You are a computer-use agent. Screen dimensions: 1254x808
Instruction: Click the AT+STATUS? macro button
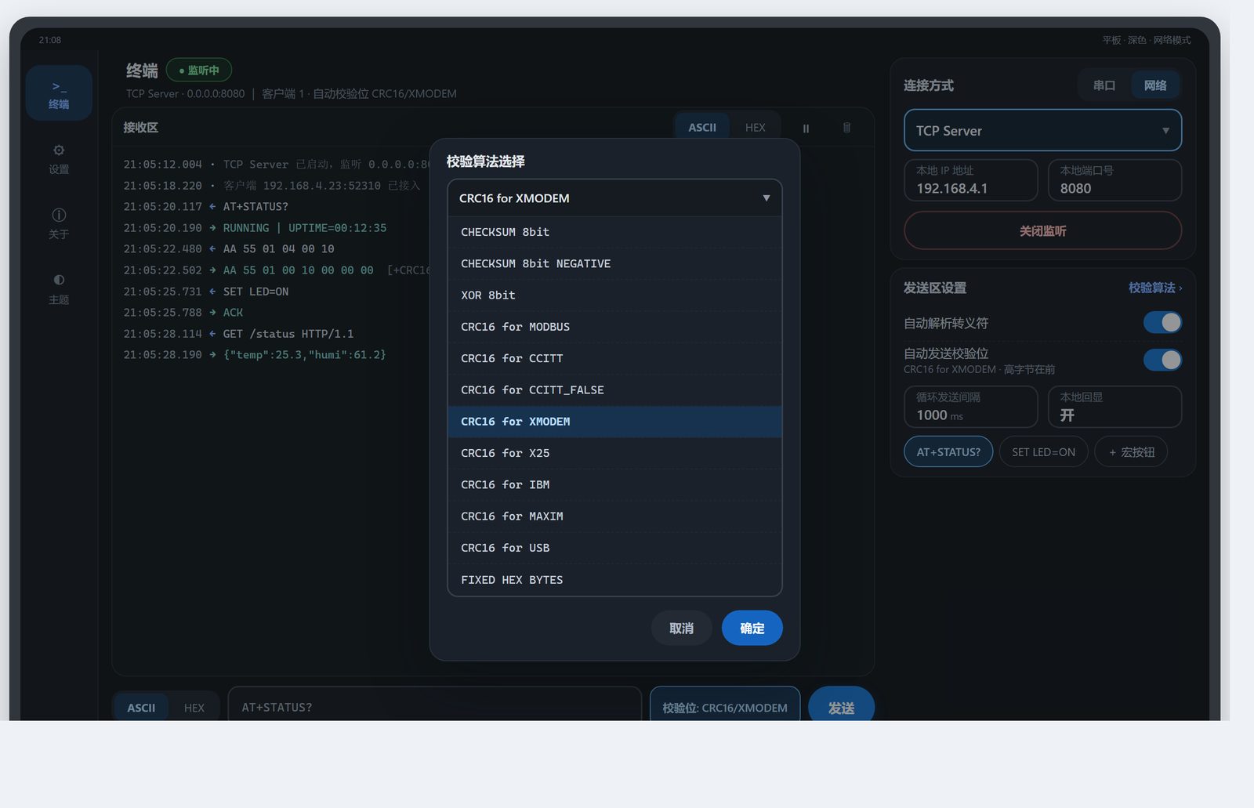point(948,451)
